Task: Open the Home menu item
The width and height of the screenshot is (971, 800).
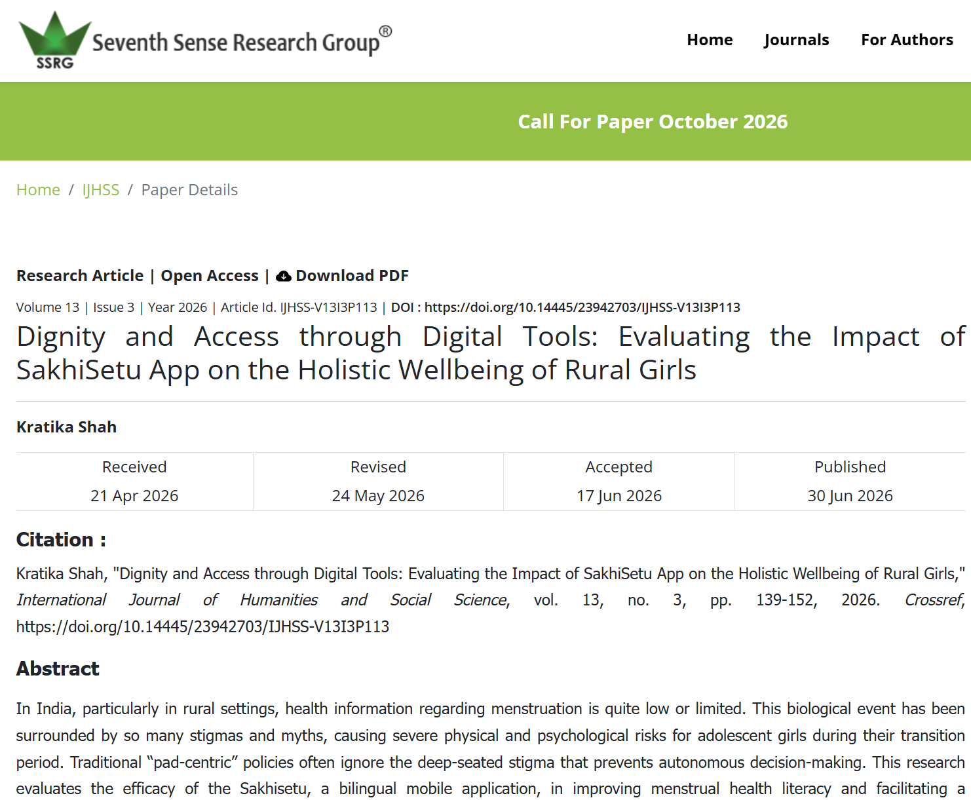Action: 710,40
